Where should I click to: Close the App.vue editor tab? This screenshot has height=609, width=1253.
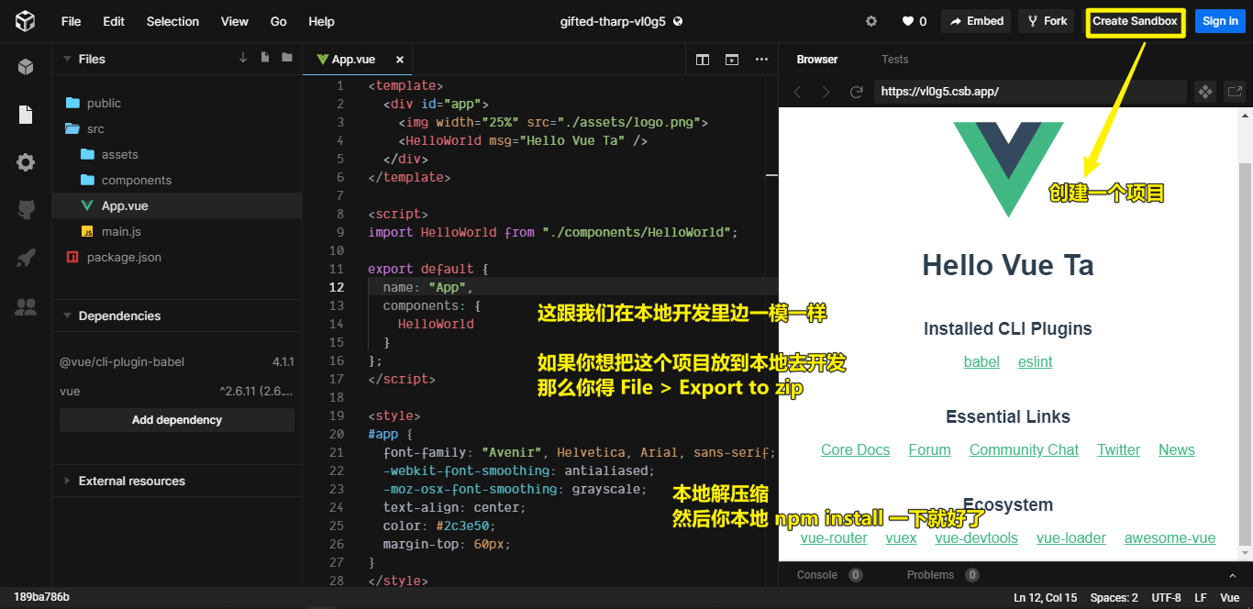pyautogui.click(x=399, y=60)
